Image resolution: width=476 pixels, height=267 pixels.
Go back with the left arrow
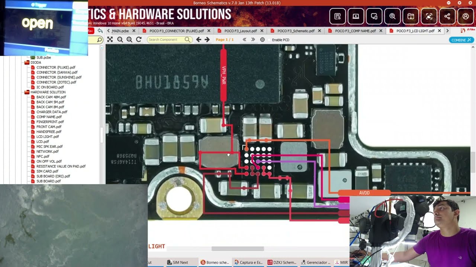(199, 40)
